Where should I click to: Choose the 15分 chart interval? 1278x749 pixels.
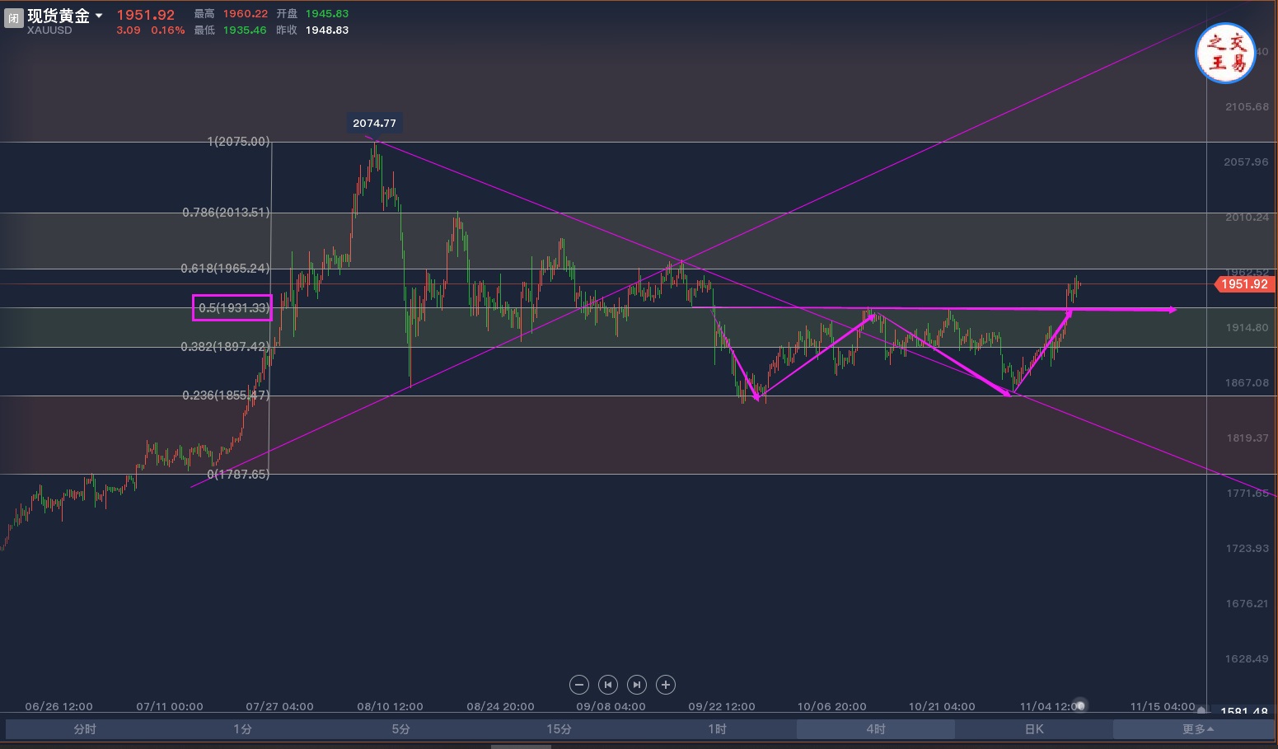pos(559,729)
